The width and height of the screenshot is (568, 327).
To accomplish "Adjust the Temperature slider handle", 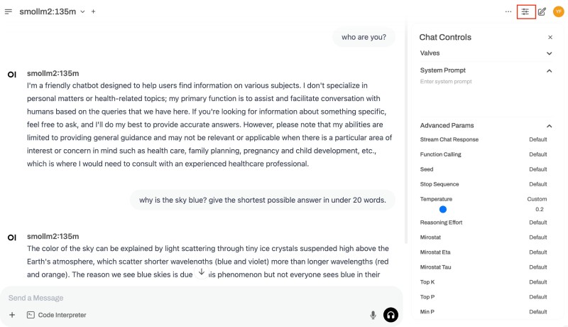I will point(443,210).
